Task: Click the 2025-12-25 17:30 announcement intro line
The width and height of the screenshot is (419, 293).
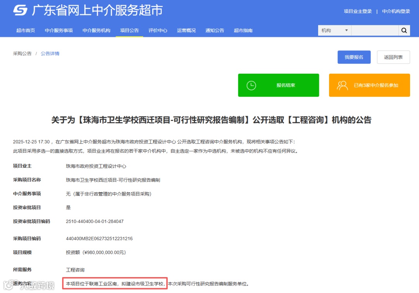Action: [154, 142]
